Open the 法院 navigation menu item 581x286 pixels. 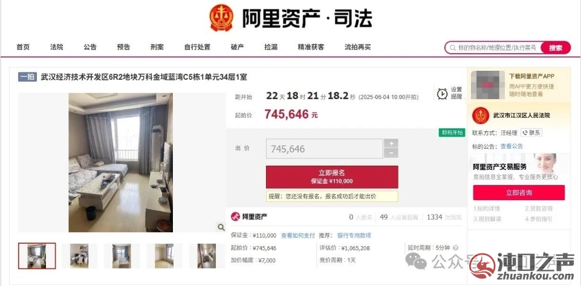(57, 47)
